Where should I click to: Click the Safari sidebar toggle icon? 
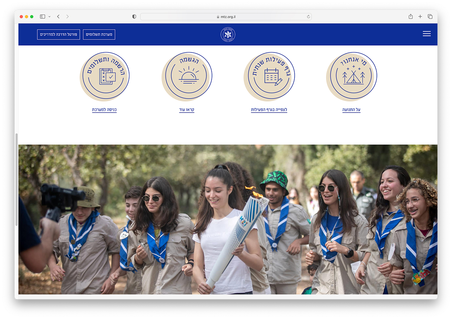click(x=43, y=17)
